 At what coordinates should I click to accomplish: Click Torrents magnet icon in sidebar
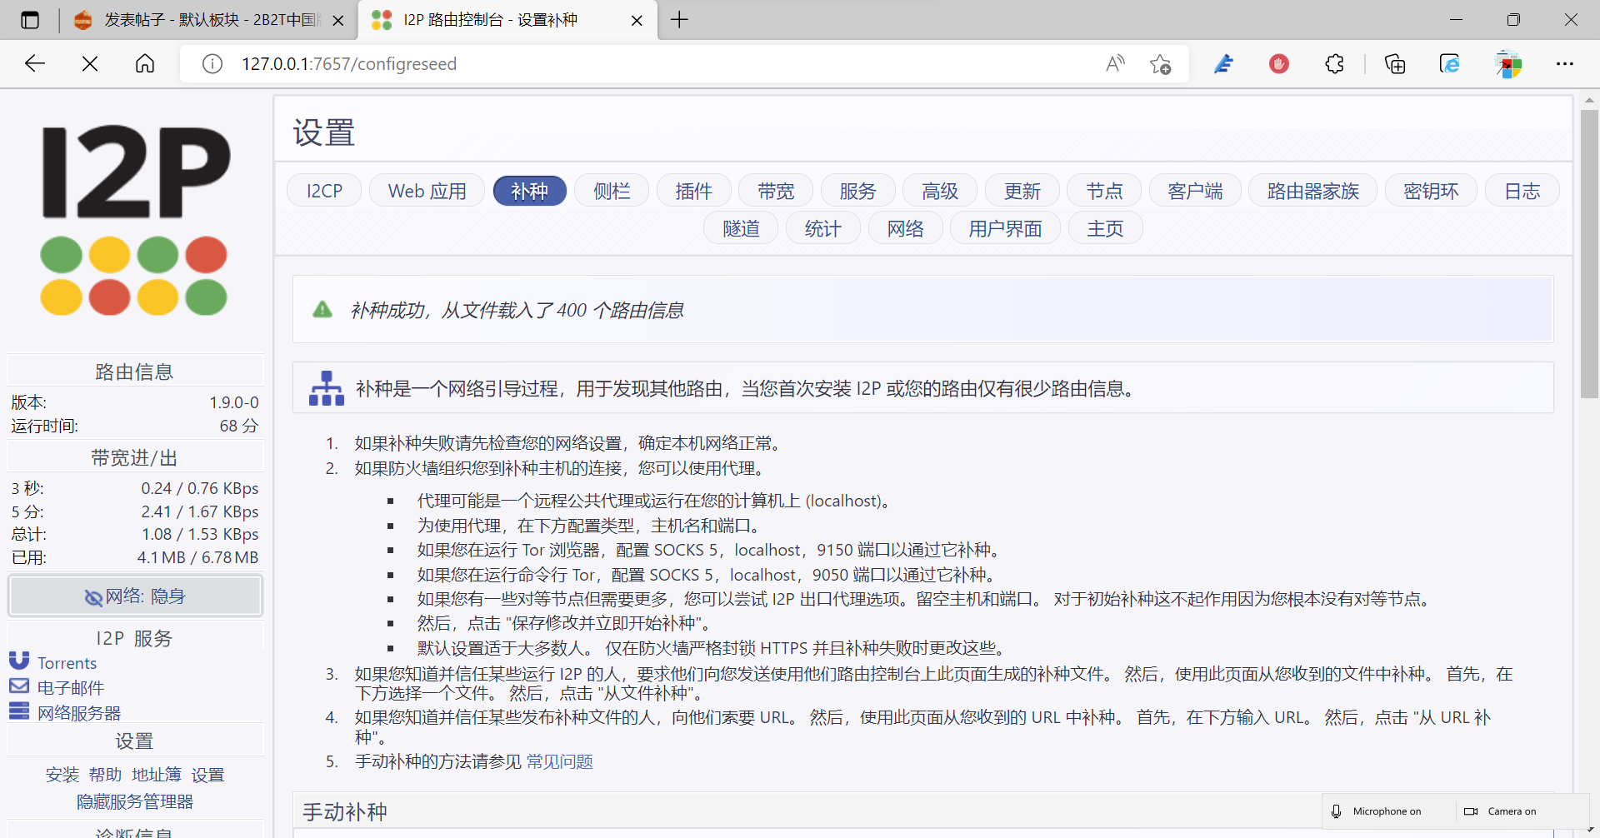coord(19,661)
